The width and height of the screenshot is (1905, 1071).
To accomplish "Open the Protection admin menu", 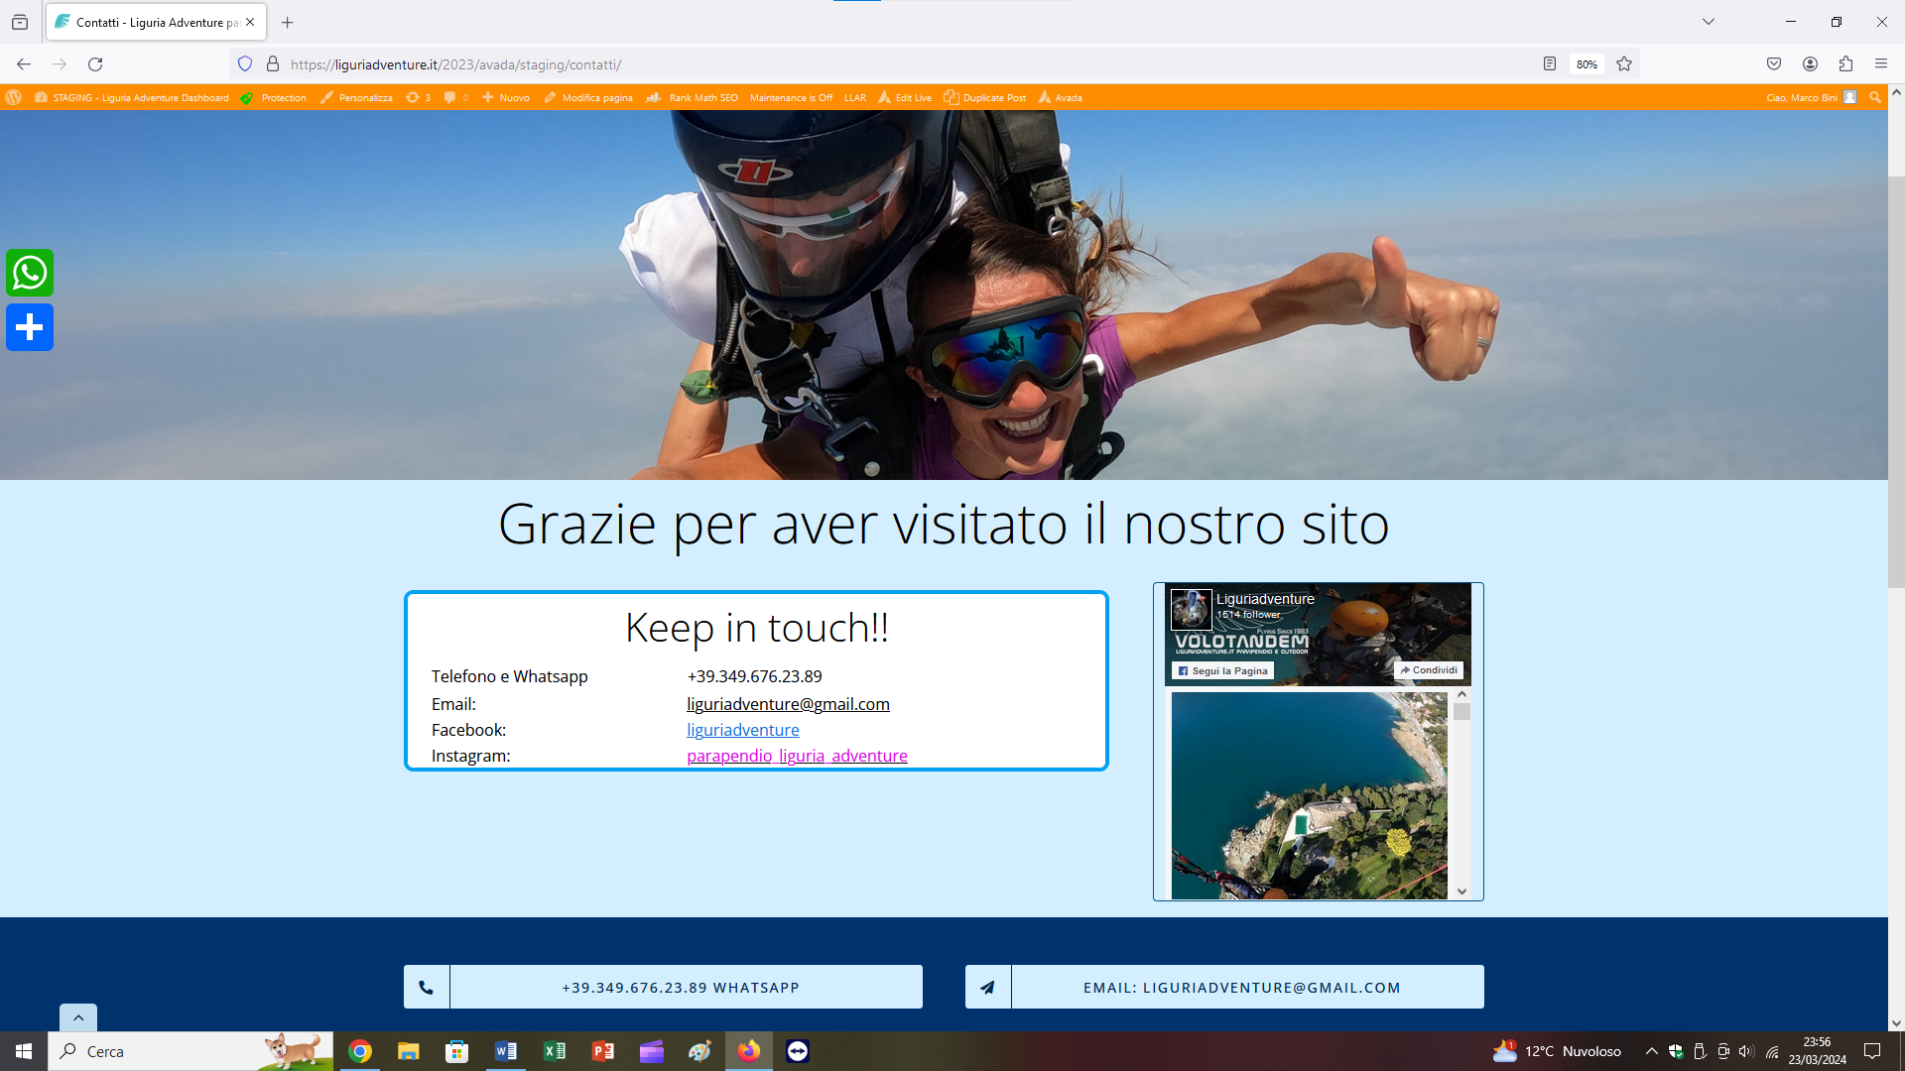I will [x=274, y=97].
